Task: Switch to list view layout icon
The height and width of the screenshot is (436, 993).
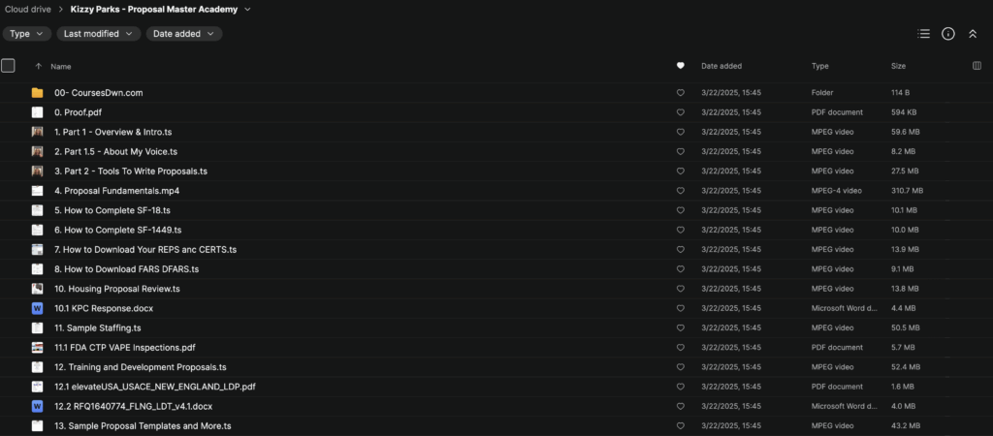Action: 923,34
